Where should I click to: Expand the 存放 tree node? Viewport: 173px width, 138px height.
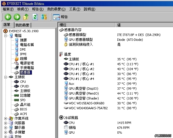(5, 137)
